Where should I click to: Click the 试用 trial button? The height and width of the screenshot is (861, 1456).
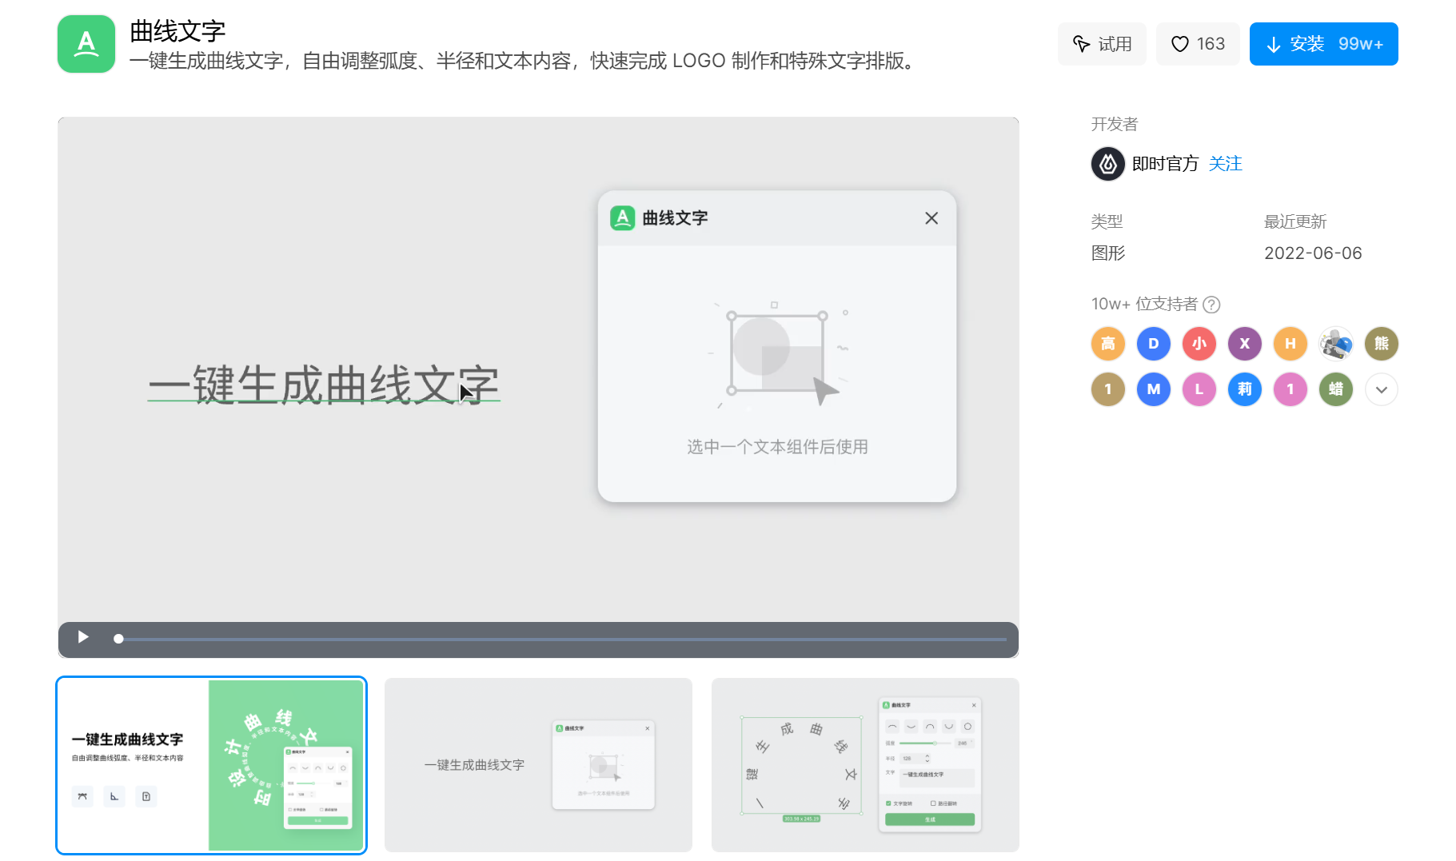tap(1101, 44)
